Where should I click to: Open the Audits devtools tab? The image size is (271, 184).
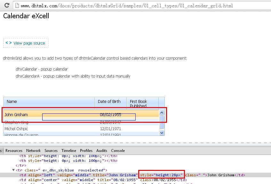102,151
